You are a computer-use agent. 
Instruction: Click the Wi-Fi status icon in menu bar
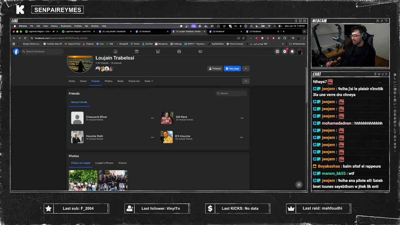coord(269,26)
